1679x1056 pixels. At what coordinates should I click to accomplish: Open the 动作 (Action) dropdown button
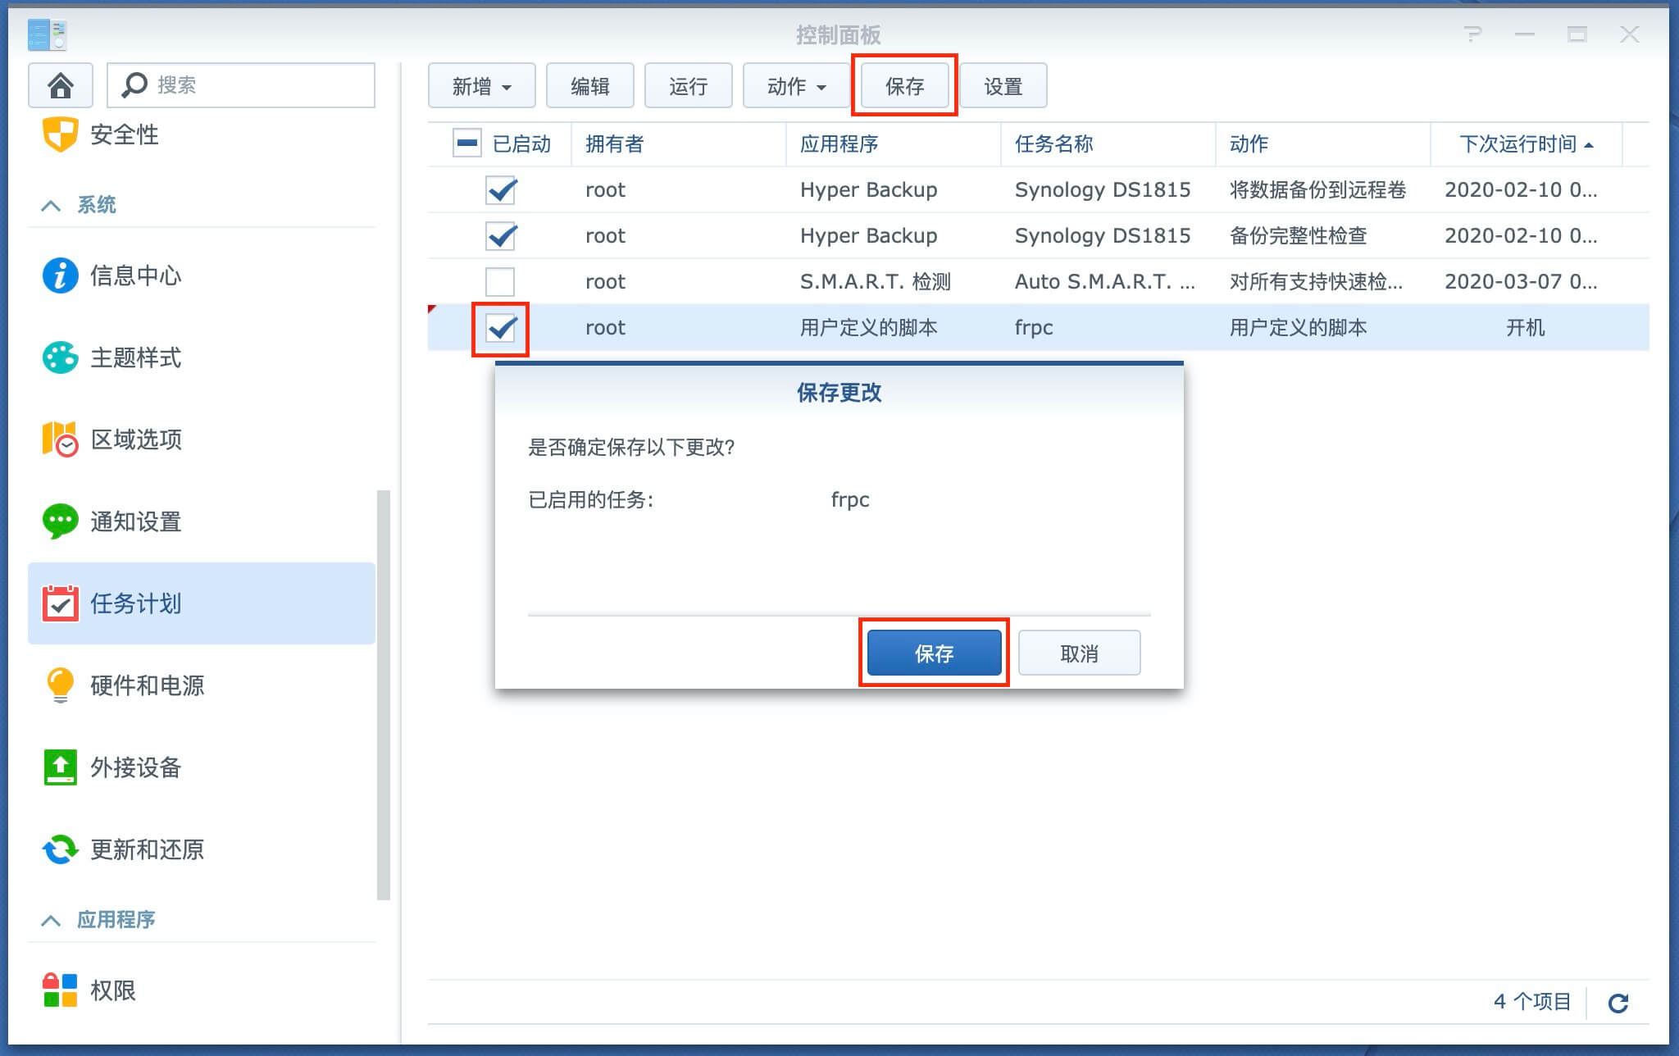796,86
